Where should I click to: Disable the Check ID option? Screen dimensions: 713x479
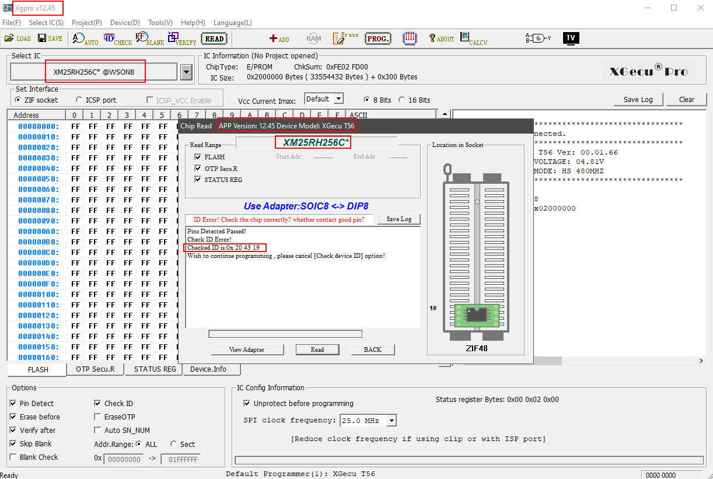click(x=98, y=404)
